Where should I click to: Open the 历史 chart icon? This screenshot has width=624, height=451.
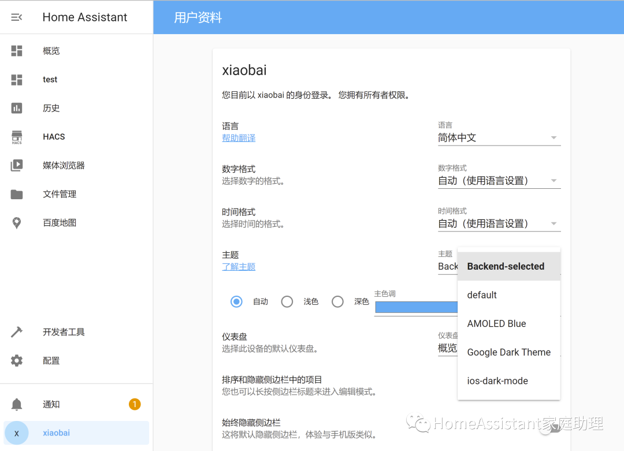coord(17,108)
